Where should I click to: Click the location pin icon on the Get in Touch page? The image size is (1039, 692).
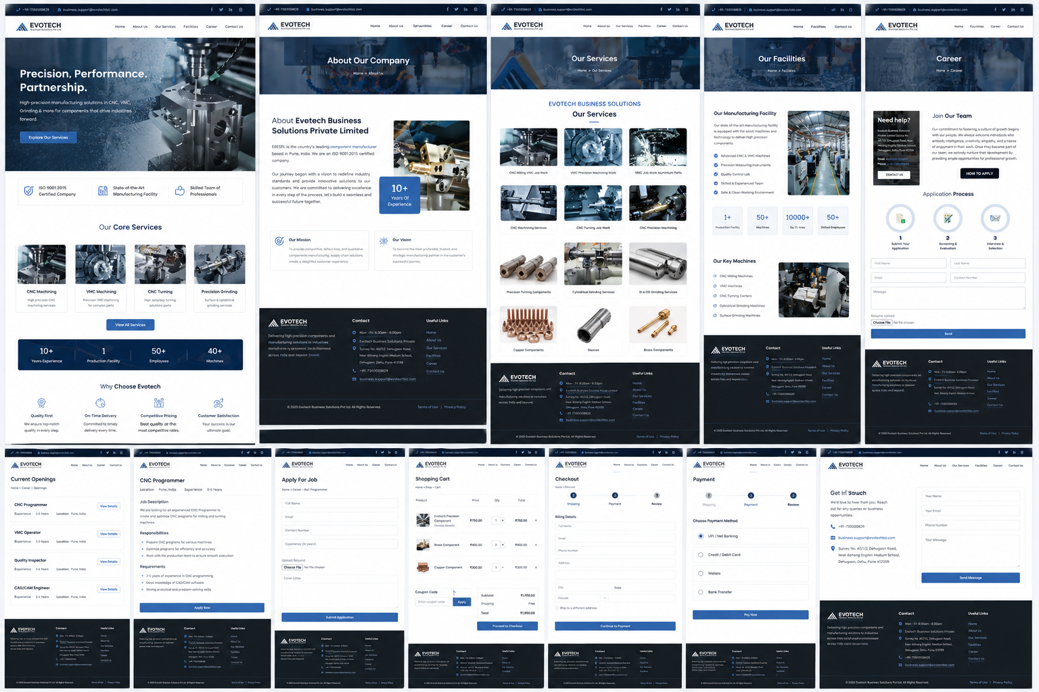[x=833, y=549]
